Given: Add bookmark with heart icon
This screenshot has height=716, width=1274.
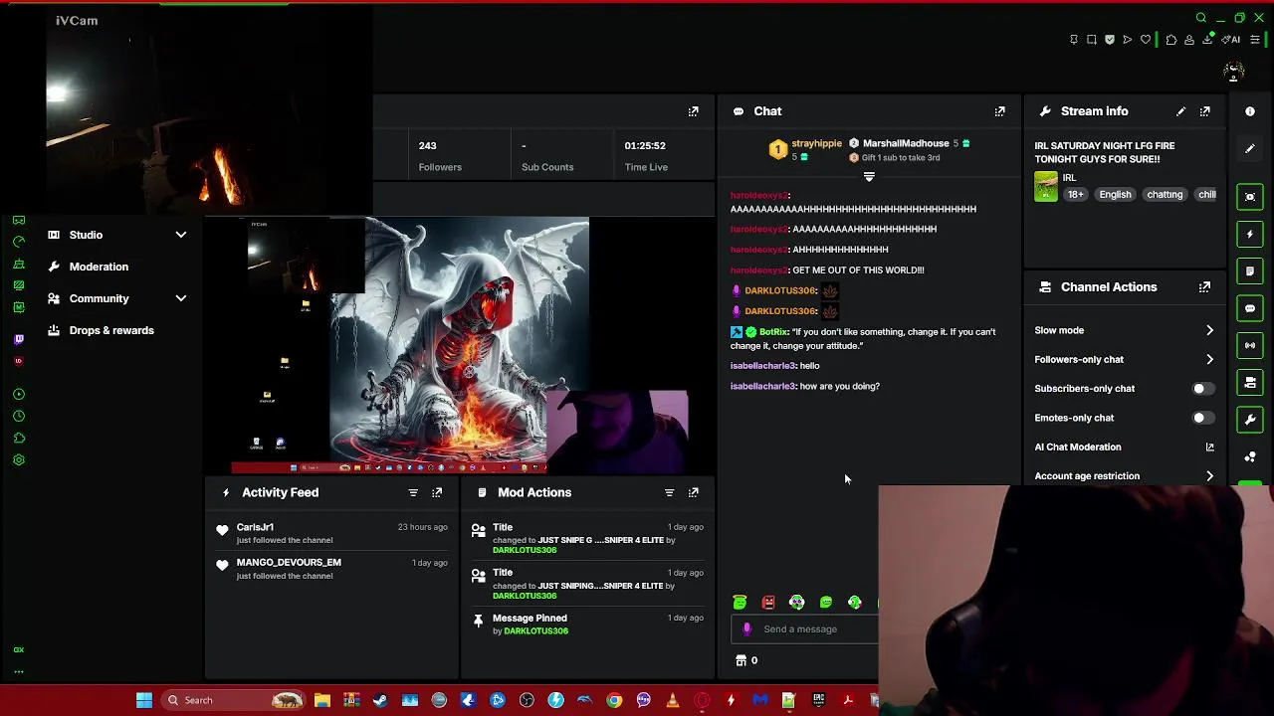Looking at the screenshot, I should pos(1146,40).
